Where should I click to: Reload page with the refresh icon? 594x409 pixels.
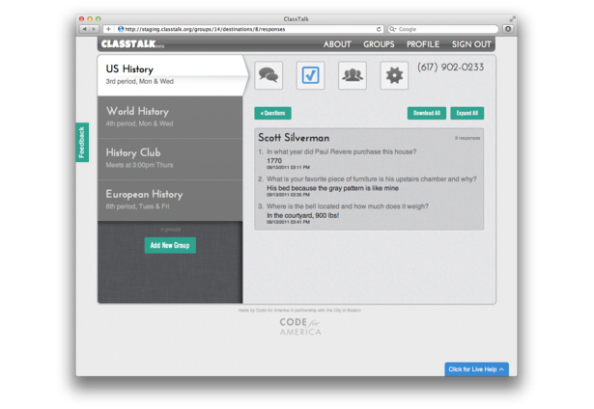379,29
